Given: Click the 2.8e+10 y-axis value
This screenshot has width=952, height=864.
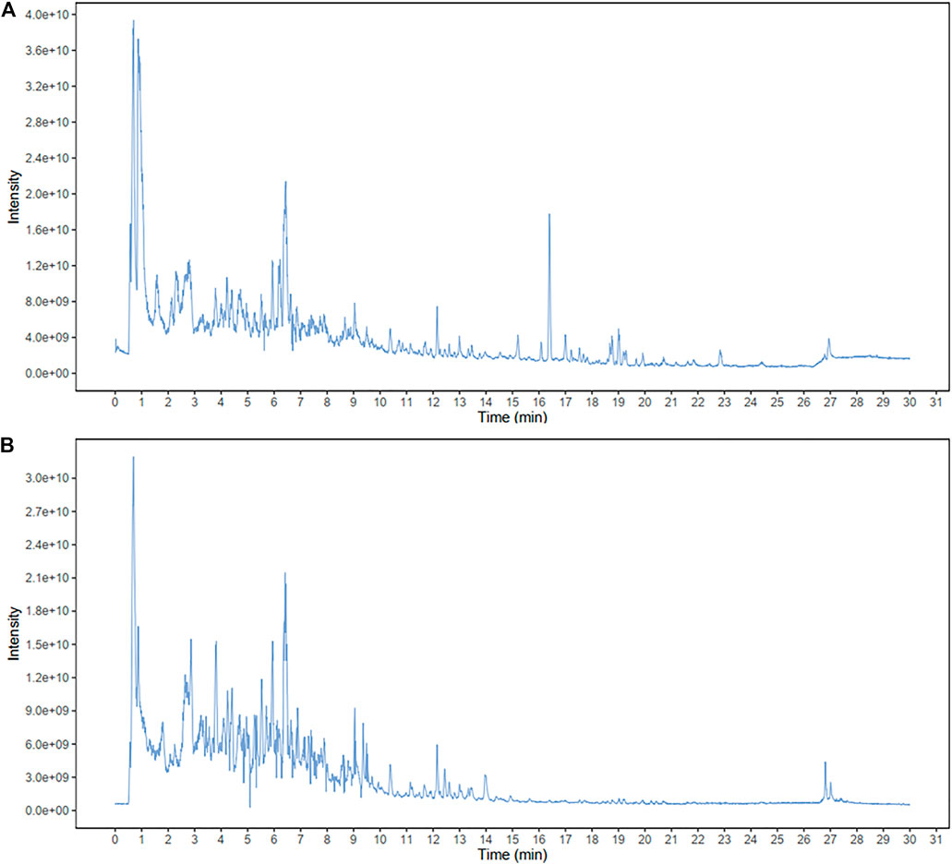Looking at the screenshot, I should point(48,122).
